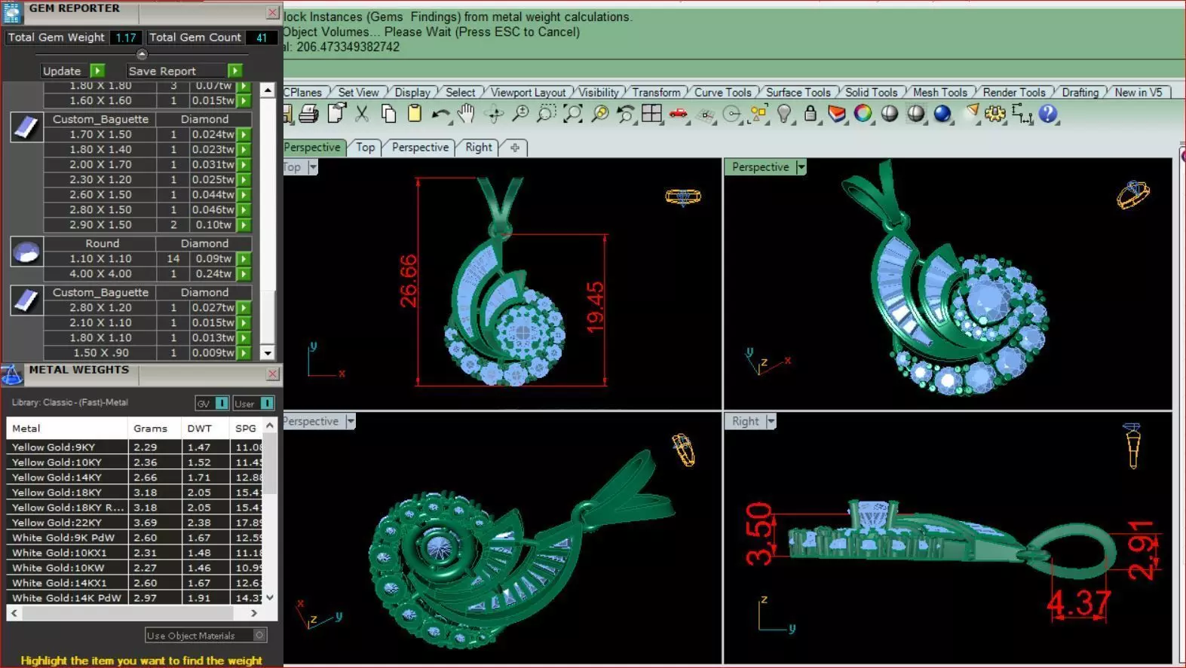Click the Gem Reporter list scroll-up arrow
1186x668 pixels.
point(267,90)
